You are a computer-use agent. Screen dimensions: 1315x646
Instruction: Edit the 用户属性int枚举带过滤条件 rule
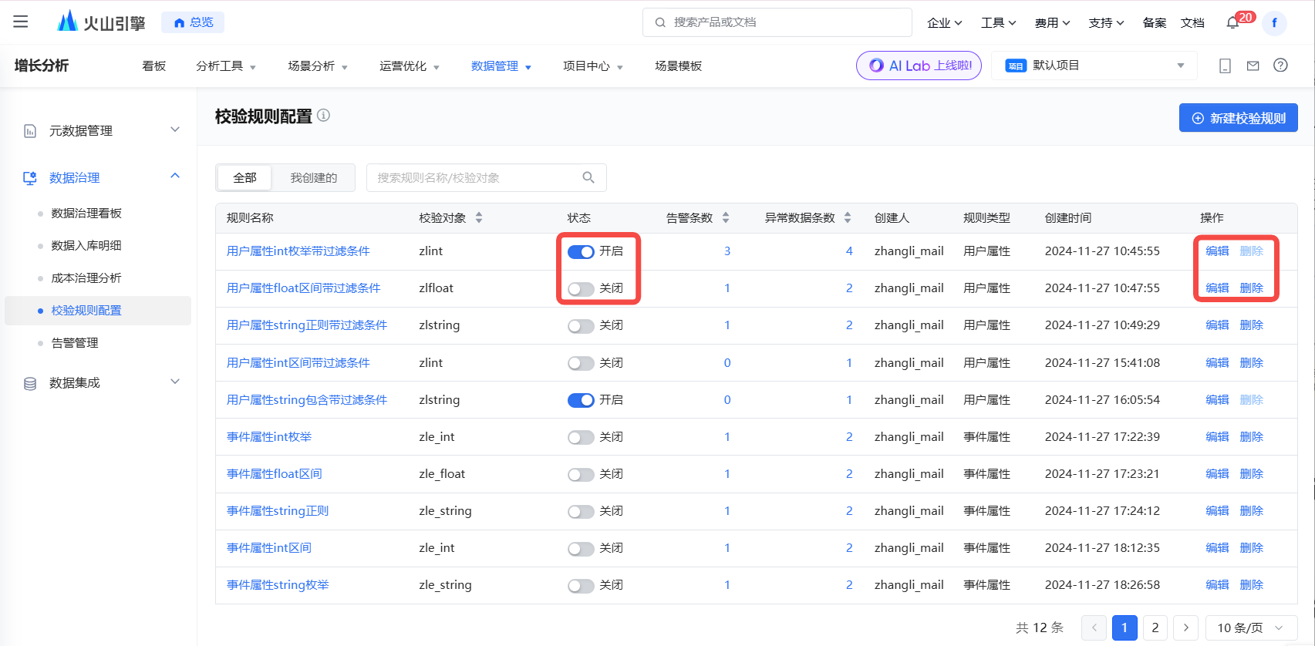click(x=1217, y=251)
